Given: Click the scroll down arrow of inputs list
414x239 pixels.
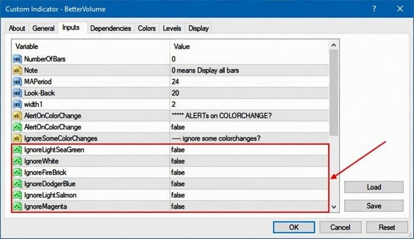Looking at the screenshot, I should click(333, 207).
